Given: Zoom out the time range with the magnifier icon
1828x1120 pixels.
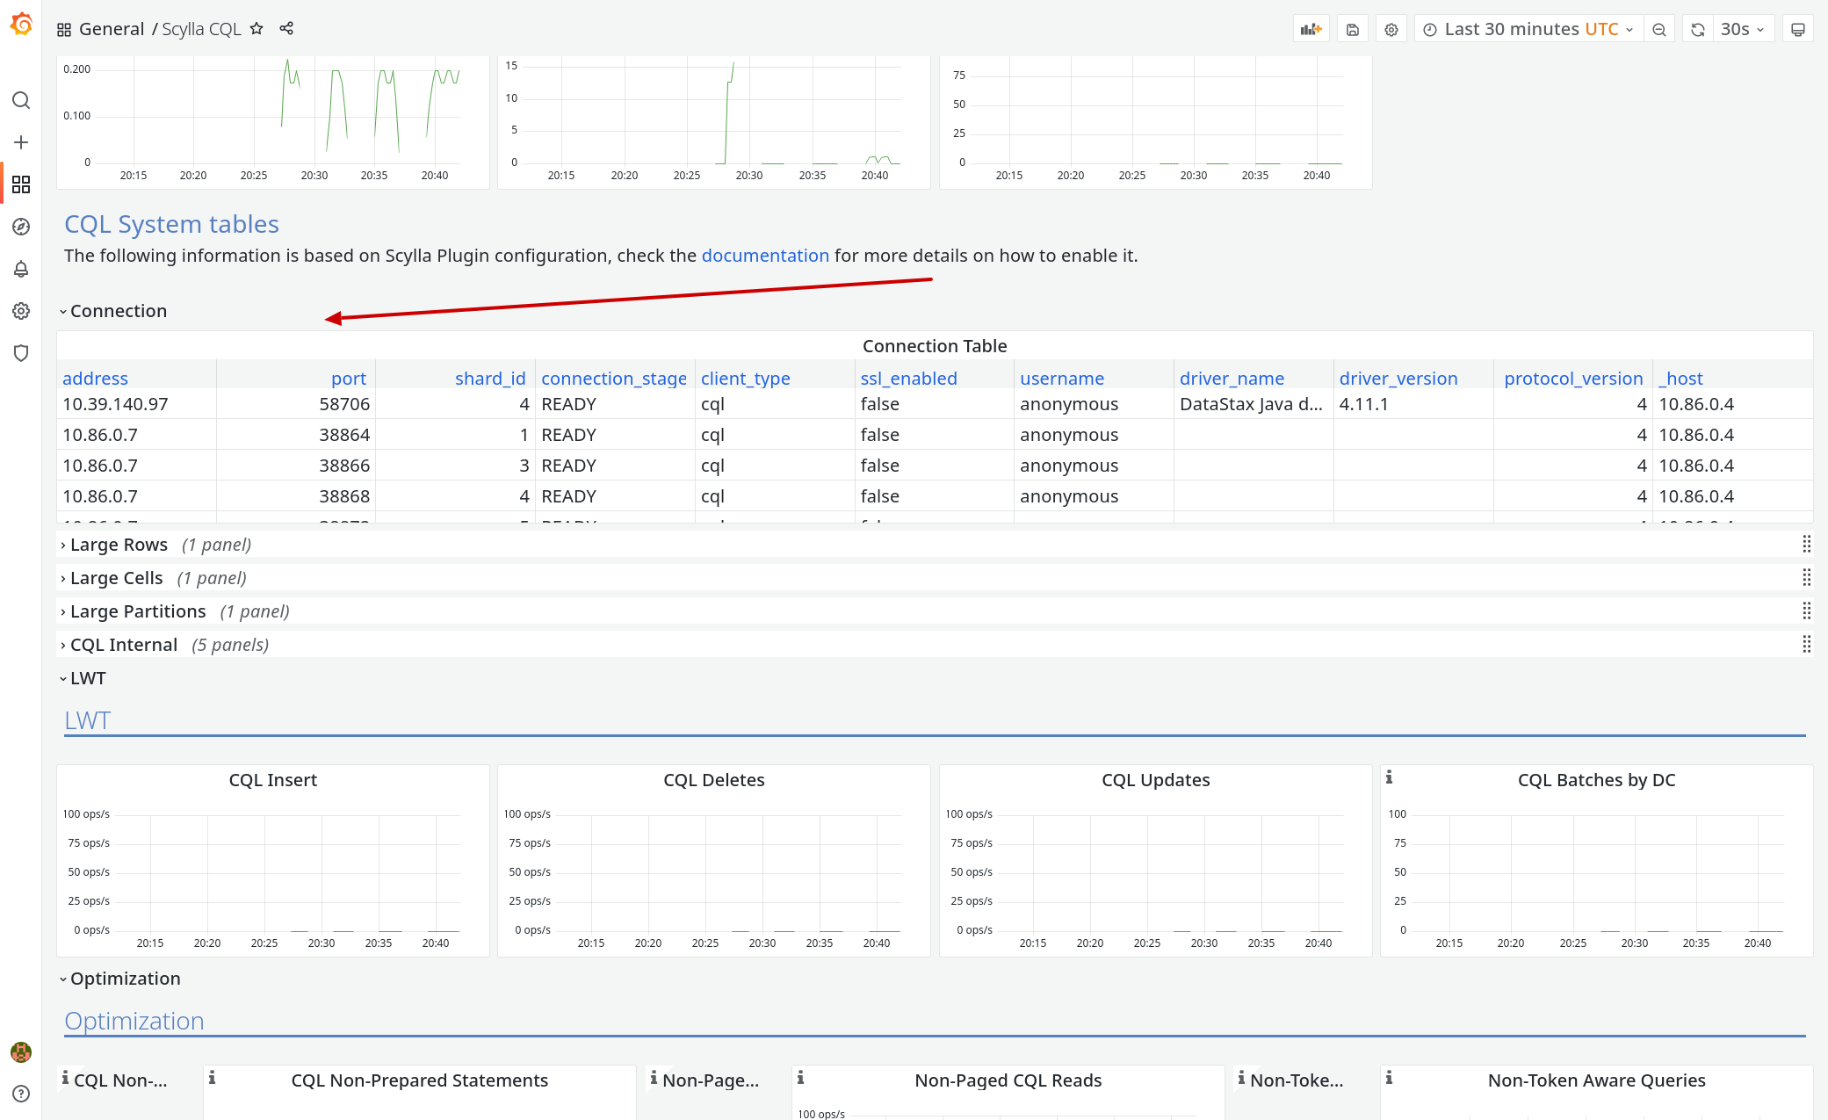Looking at the screenshot, I should [x=1658, y=28].
